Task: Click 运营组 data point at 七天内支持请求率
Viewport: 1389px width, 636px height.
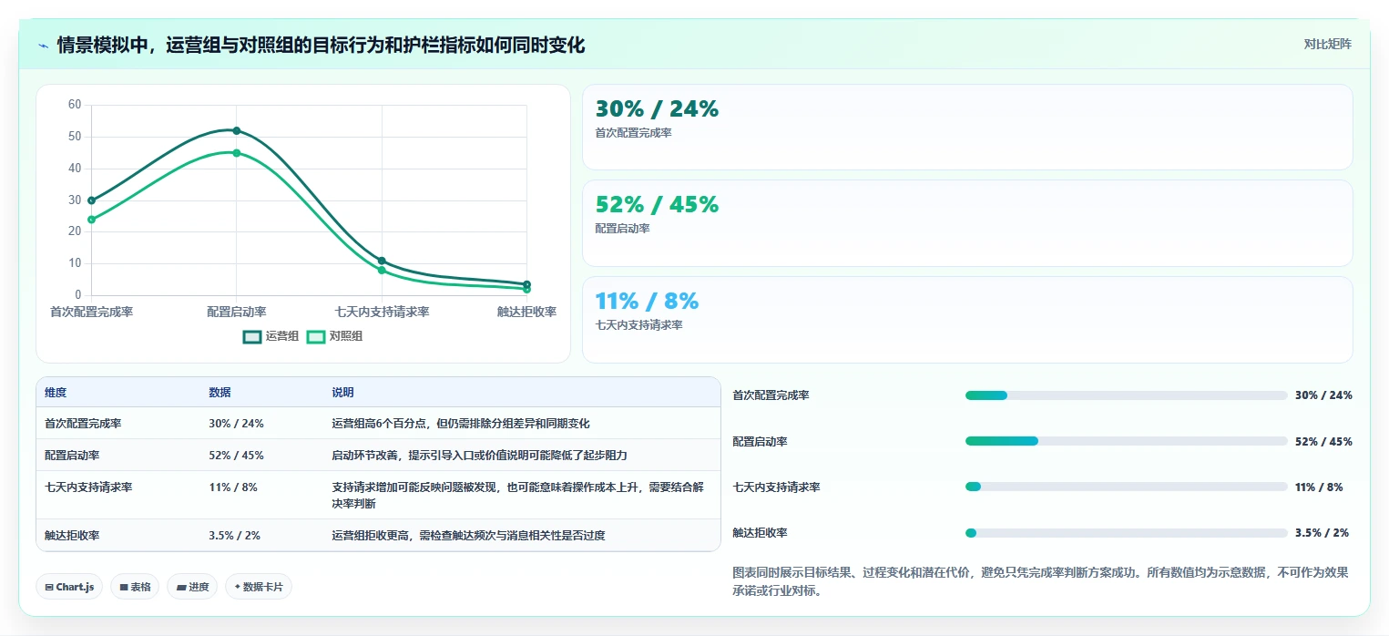Action: (382, 261)
